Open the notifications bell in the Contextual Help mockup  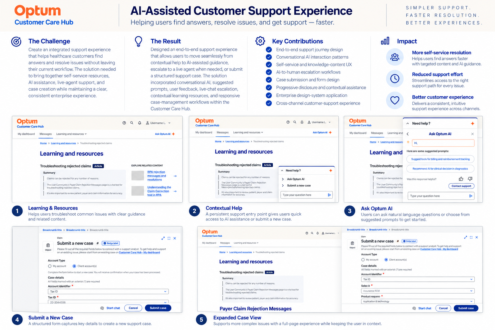pyautogui.click(x=302, y=122)
